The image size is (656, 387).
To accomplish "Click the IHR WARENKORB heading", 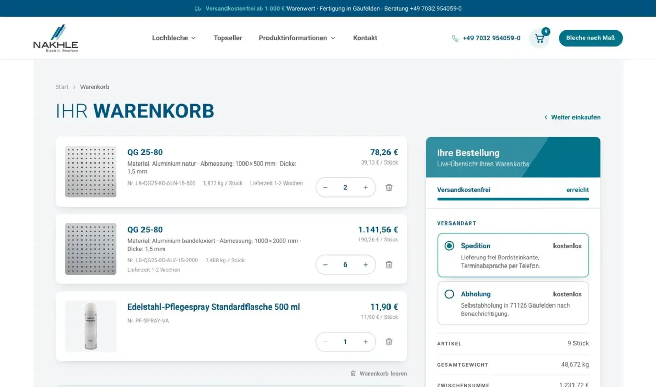I will point(135,111).
